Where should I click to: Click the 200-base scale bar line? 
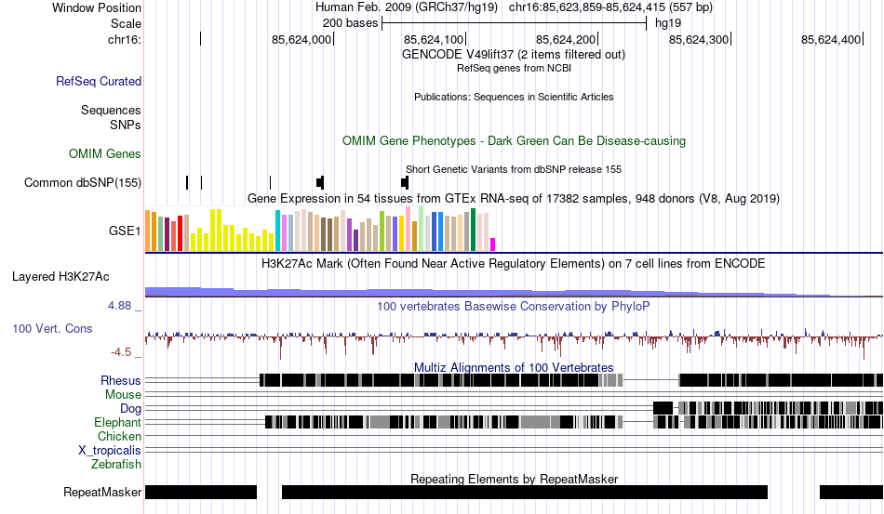[515, 23]
